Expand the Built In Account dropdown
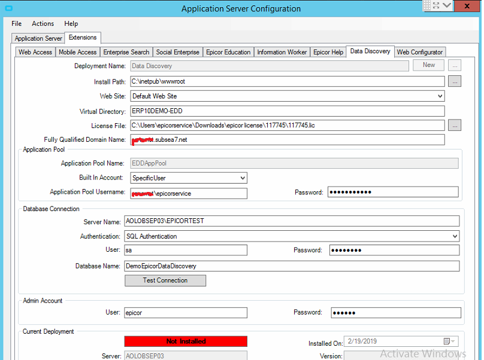The width and height of the screenshot is (484, 360). click(243, 178)
